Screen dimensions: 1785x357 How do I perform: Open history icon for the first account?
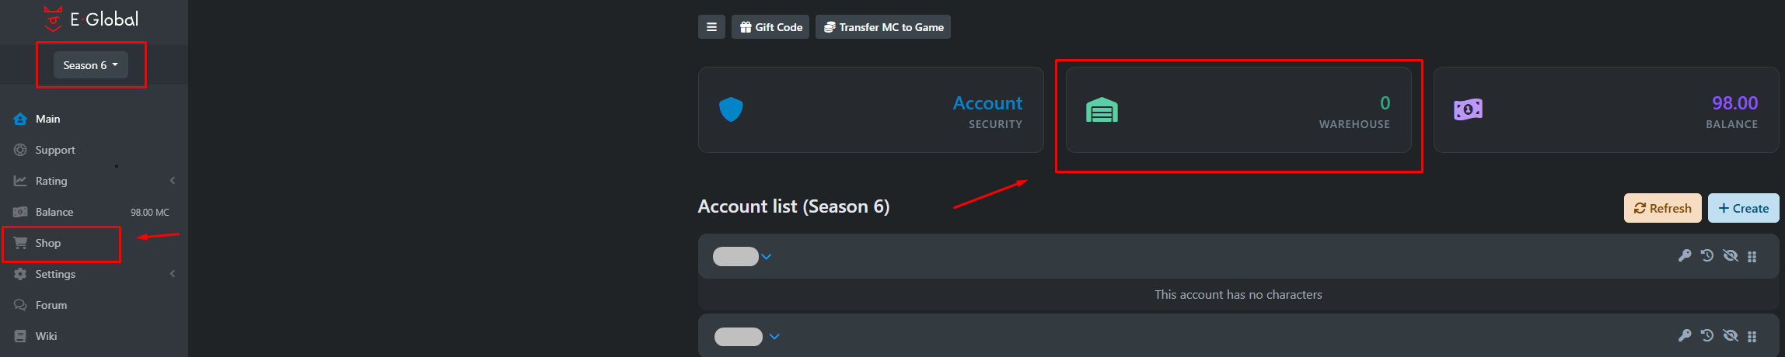pos(1707,255)
